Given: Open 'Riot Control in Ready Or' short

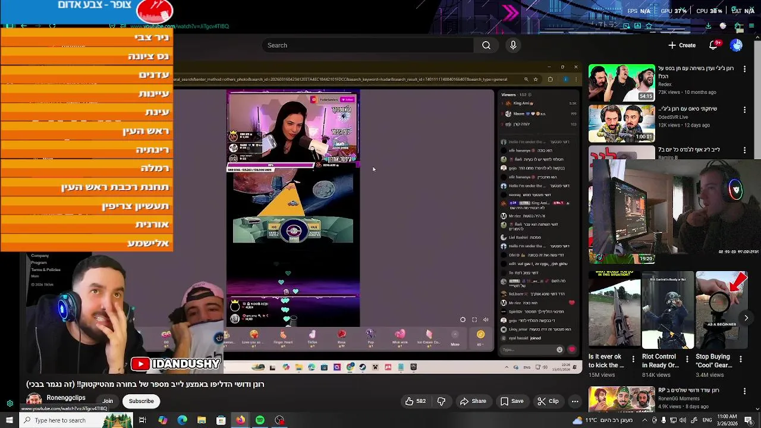Looking at the screenshot, I should pyautogui.click(x=668, y=310).
